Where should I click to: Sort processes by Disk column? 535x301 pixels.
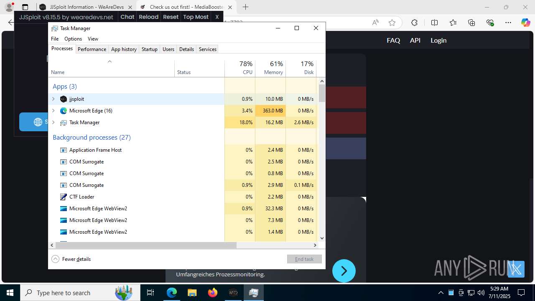(x=301, y=68)
